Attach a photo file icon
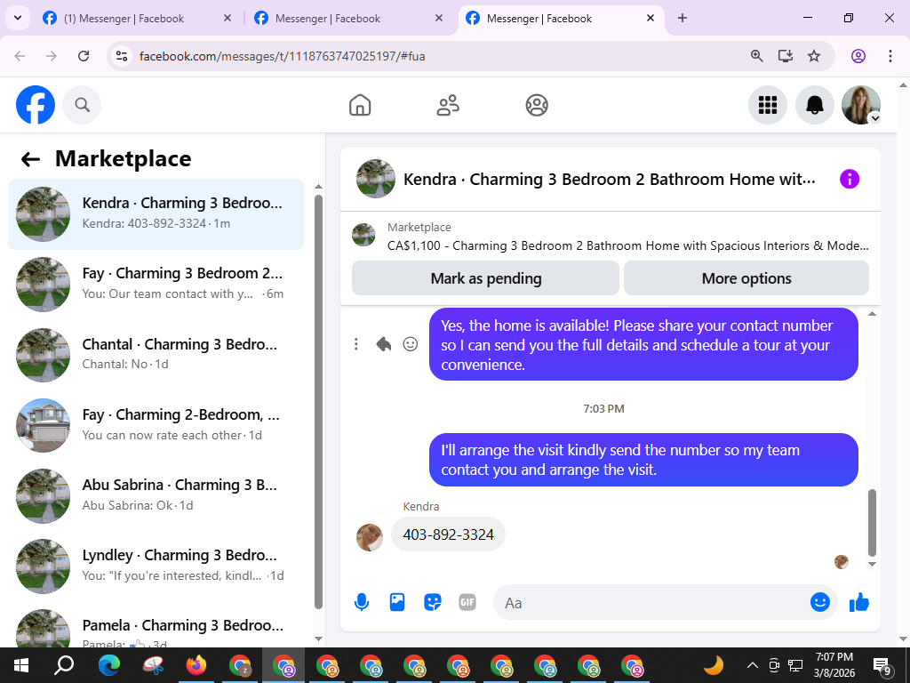The image size is (910, 683). (x=397, y=602)
